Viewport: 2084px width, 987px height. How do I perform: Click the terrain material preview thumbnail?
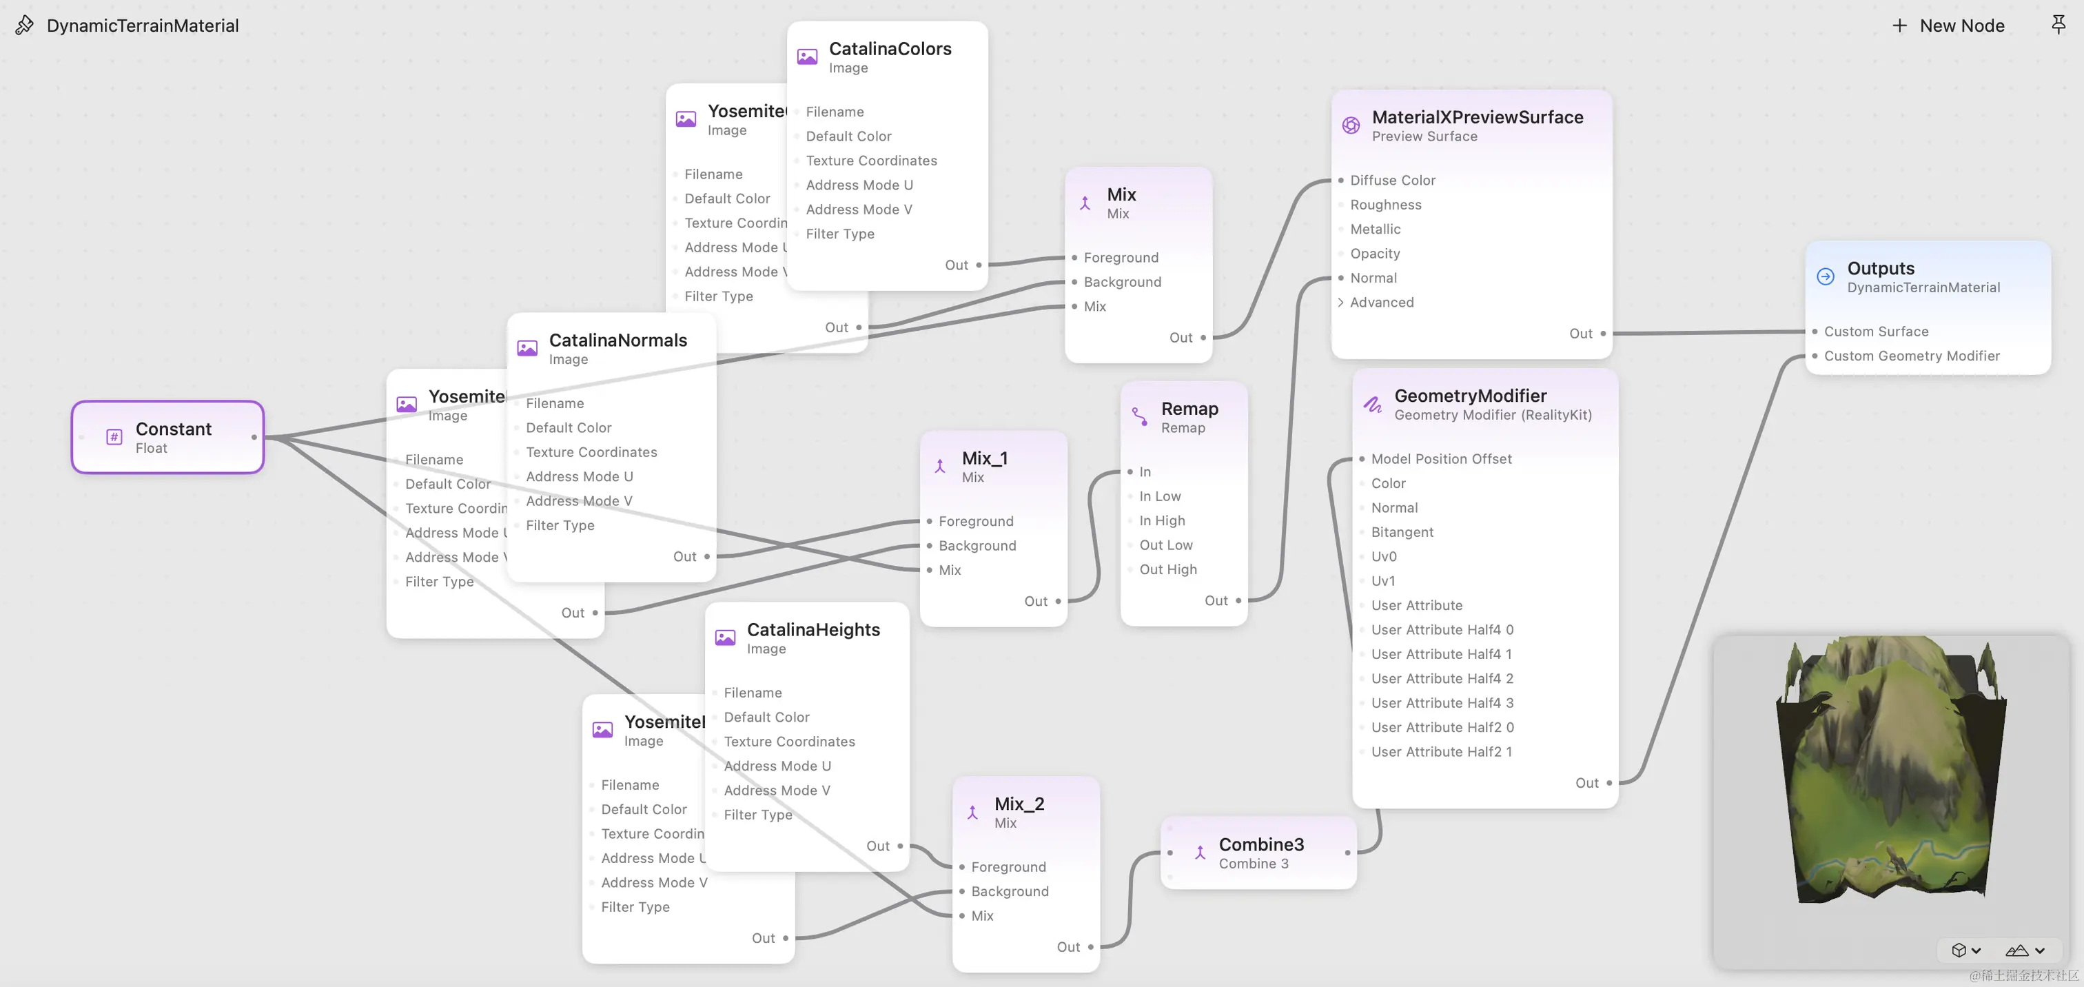1890,769
